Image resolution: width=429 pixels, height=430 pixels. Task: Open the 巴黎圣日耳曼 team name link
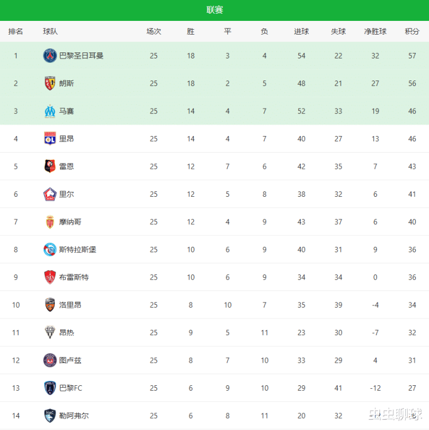click(81, 55)
